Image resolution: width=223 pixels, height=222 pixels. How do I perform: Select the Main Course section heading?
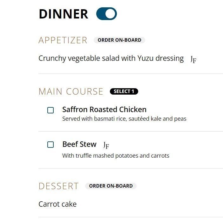point(71,92)
